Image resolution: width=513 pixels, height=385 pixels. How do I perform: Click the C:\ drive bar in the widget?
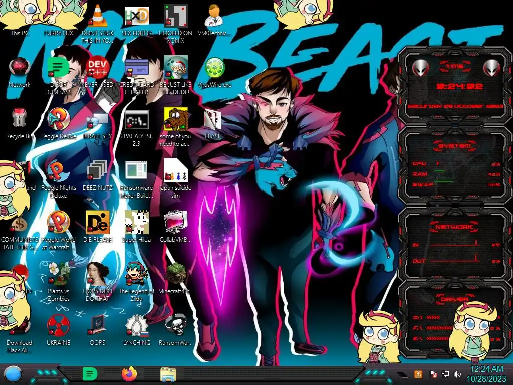point(433,317)
